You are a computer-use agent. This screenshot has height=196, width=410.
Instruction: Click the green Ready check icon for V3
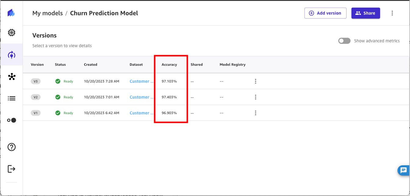coord(58,81)
